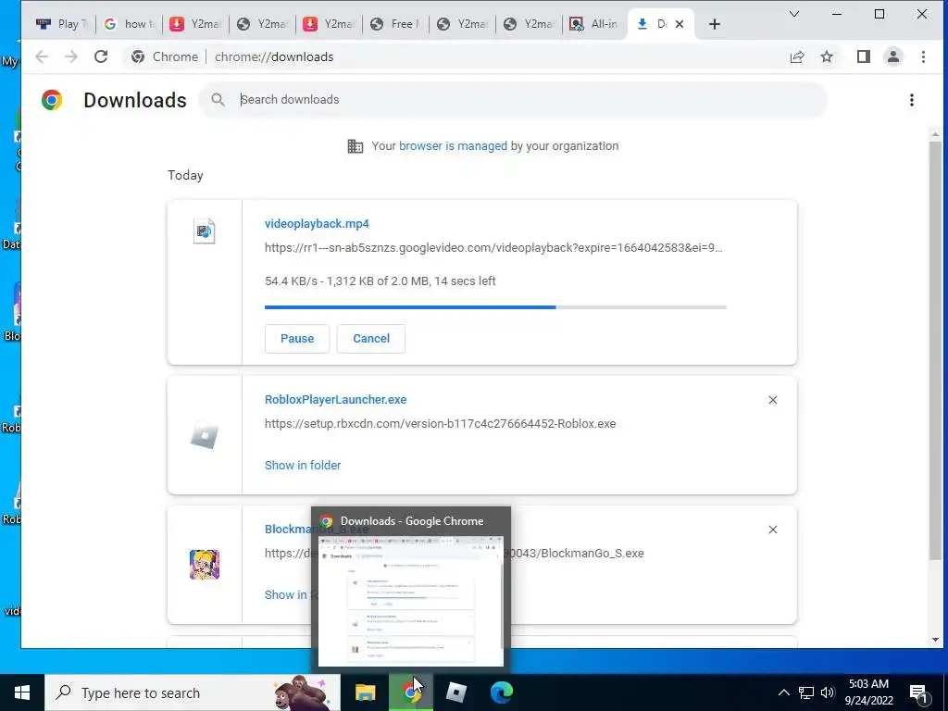This screenshot has width=948, height=711.
Task: Click the BlockmanGo file icon
Action: pos(205,565)
